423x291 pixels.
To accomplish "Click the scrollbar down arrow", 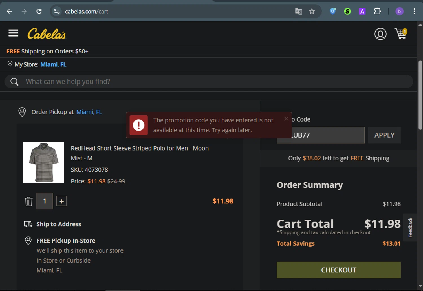I will [x=420, y=286].
